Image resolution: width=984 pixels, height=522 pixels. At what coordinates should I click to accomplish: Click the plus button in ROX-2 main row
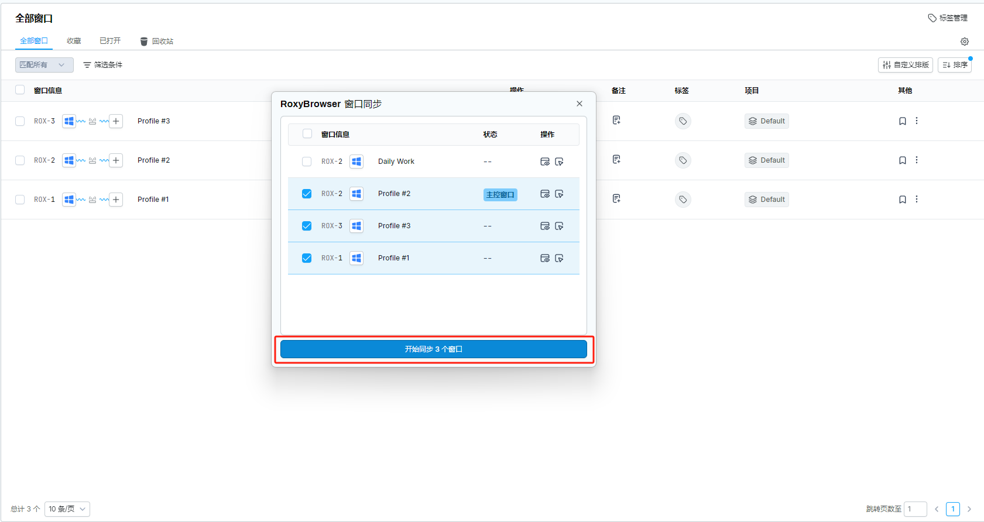(x=116, y=160)
